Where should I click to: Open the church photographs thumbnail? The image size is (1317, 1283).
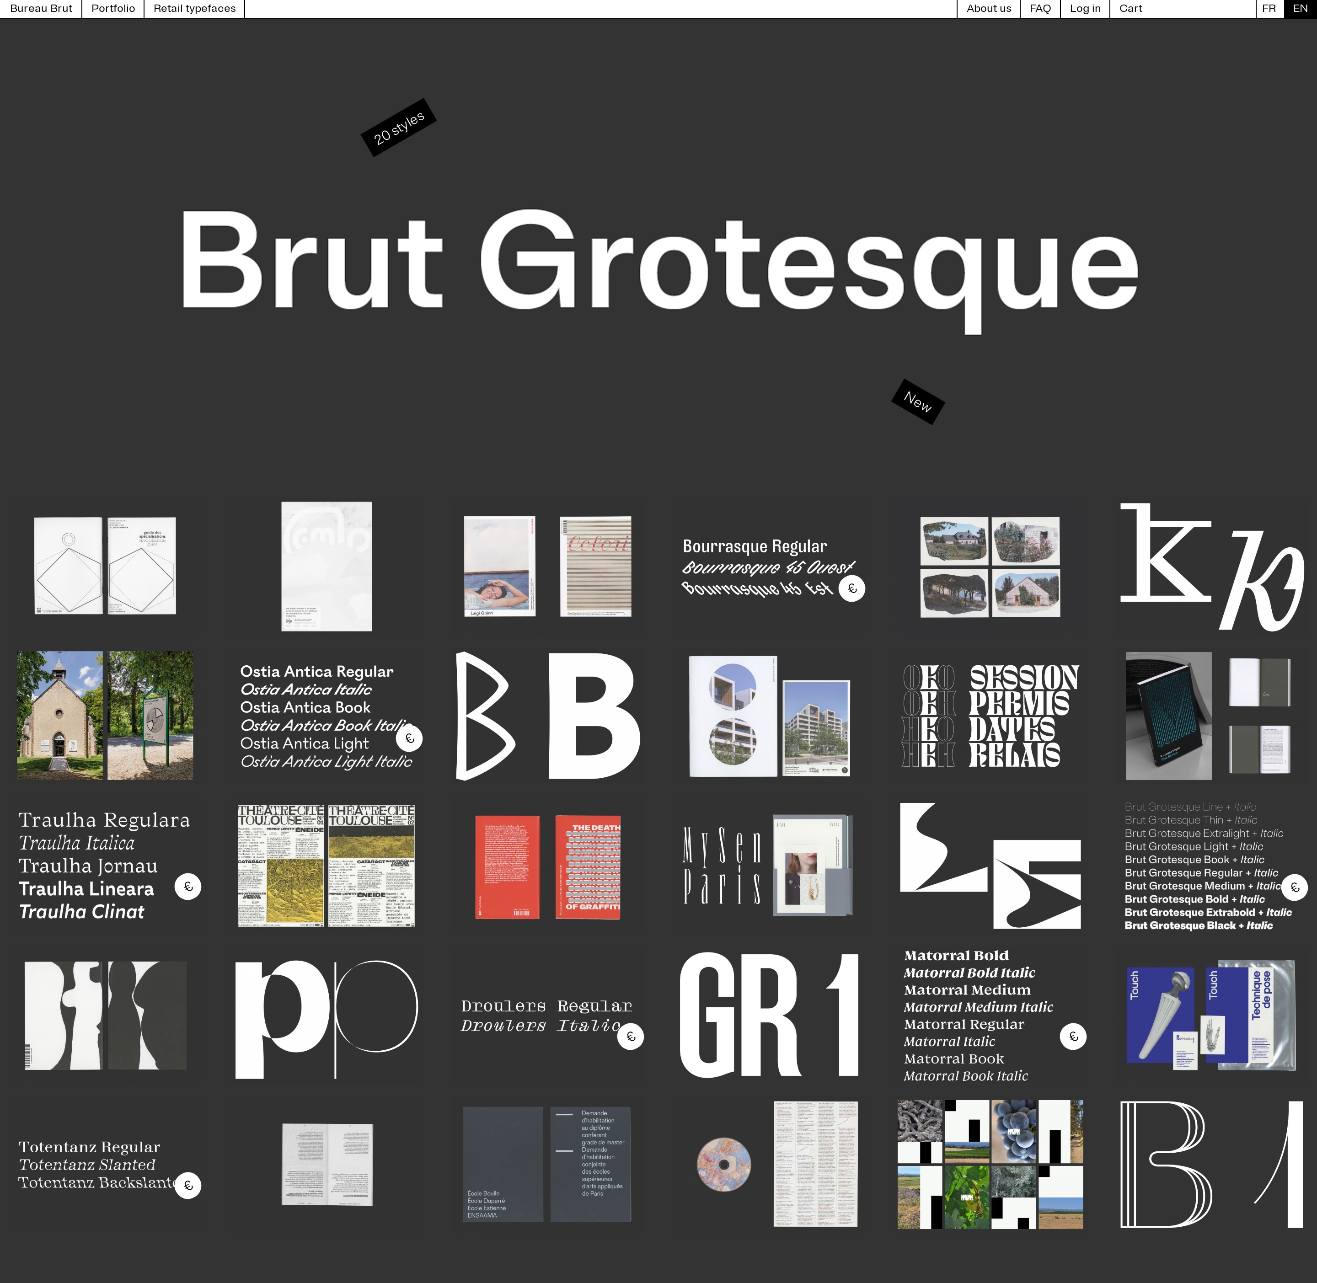point(105,715)
